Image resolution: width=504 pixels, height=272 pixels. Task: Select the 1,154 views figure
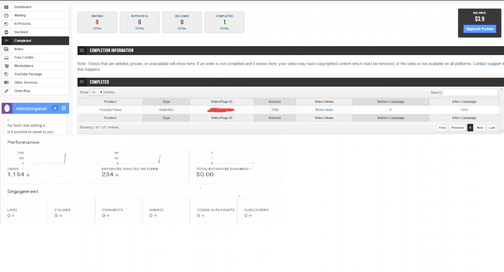(x=16, y=175)
